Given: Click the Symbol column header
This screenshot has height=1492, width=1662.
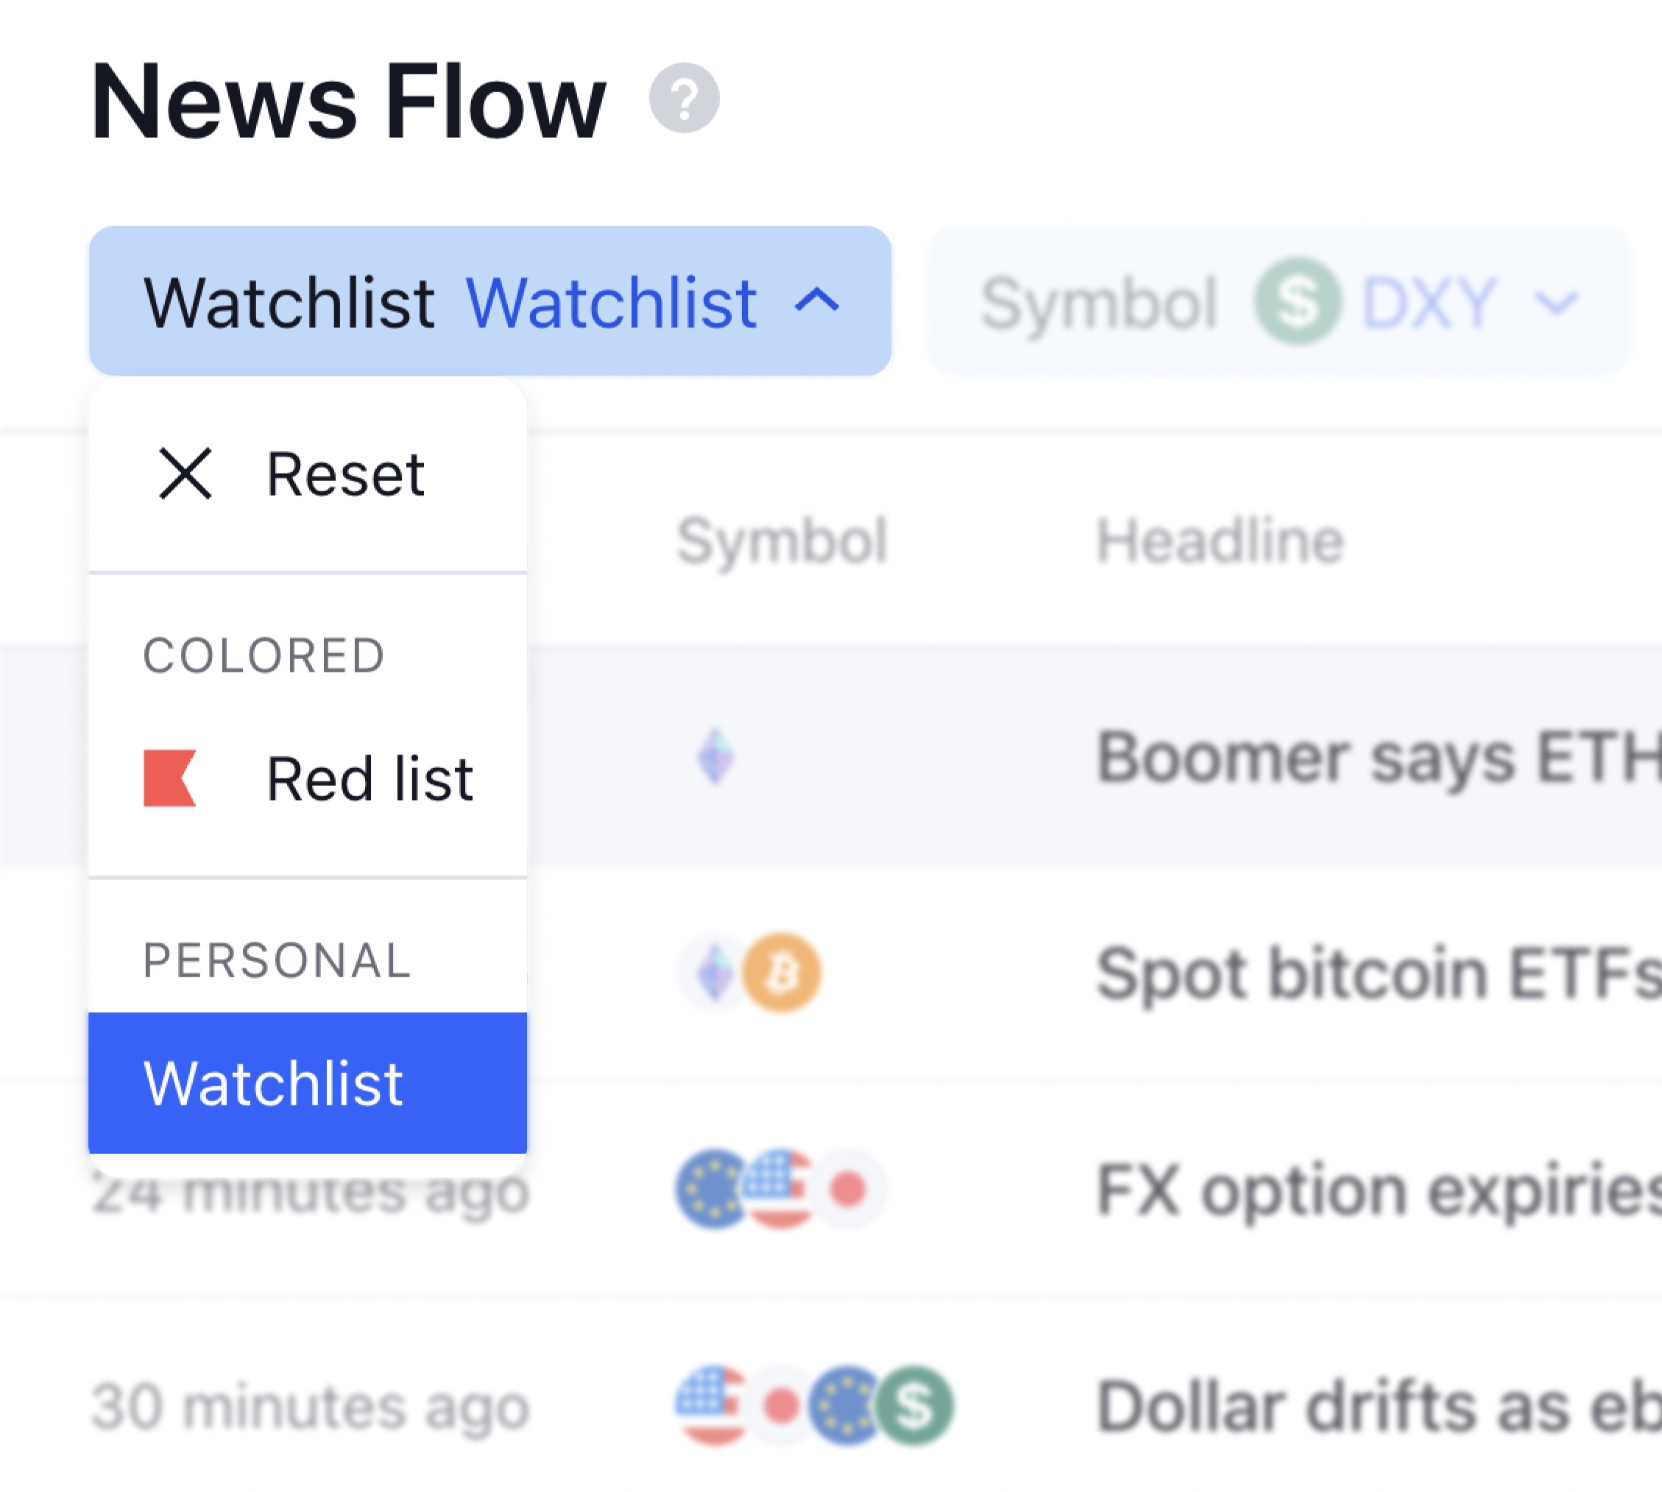Looking at the screenshot, I should (x=782, y=541).
